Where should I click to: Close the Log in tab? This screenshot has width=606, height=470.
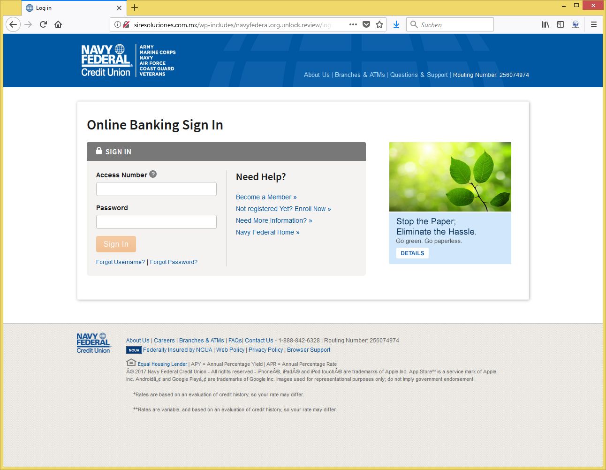pos(119,8)
